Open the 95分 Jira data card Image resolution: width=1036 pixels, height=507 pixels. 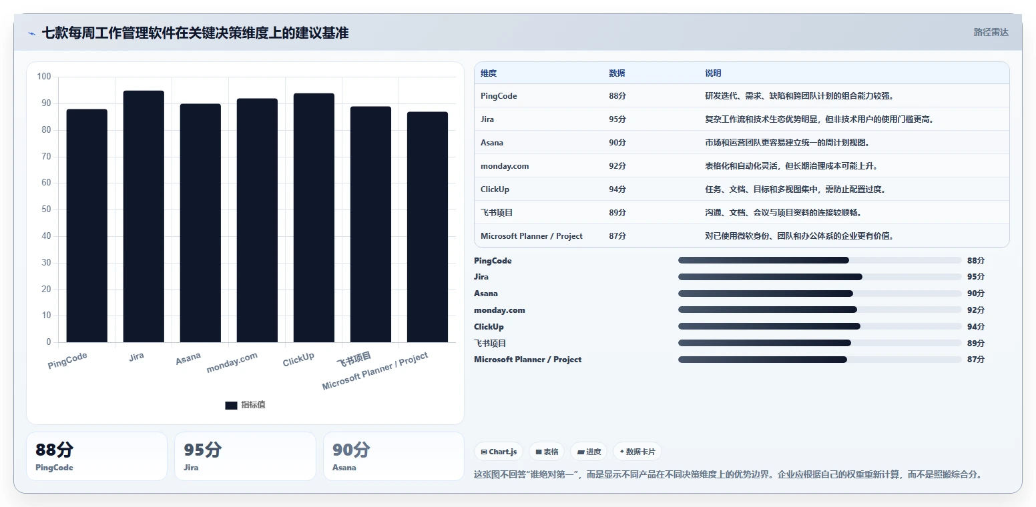[x=245, y=456]
